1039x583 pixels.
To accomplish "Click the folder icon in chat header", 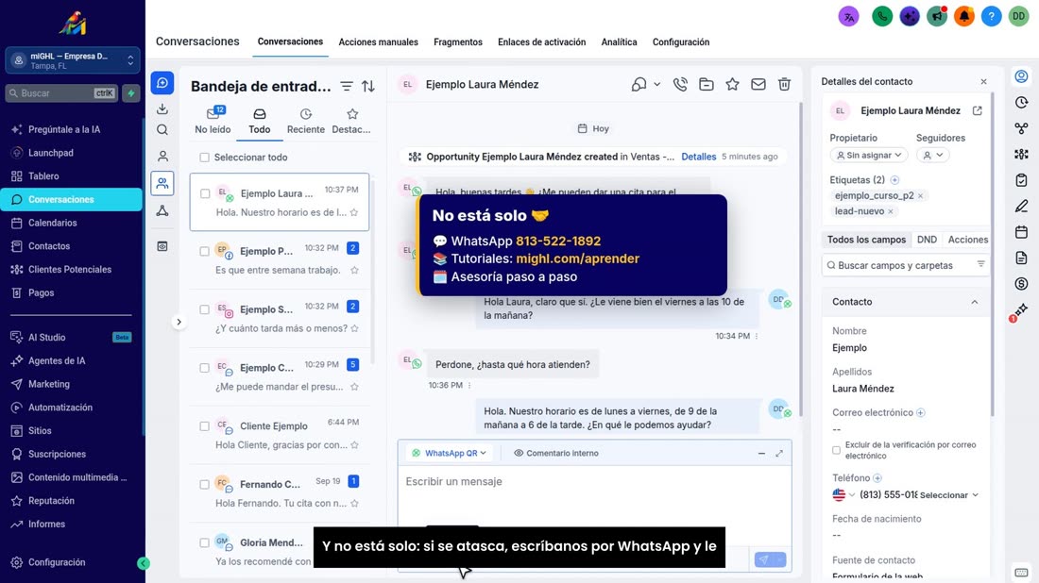I will pyautogui.click(x=707, y=84).
